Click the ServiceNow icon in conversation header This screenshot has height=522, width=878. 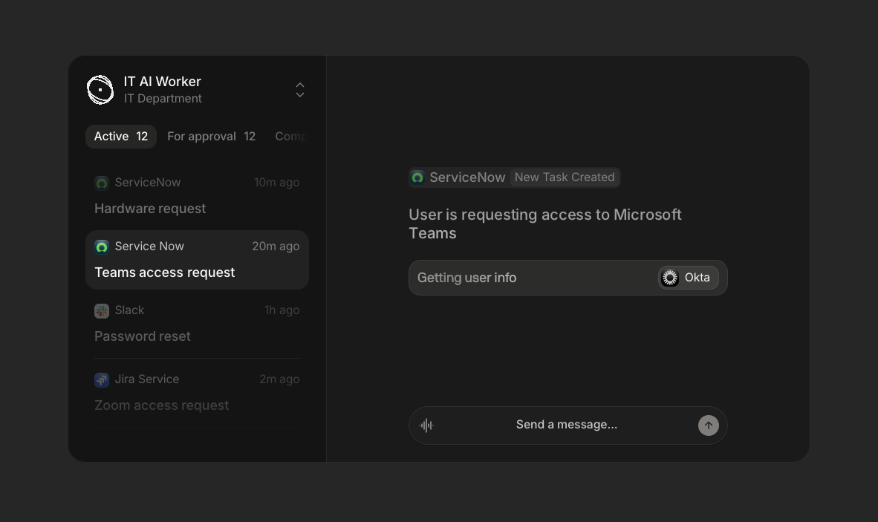coord(417,177)
